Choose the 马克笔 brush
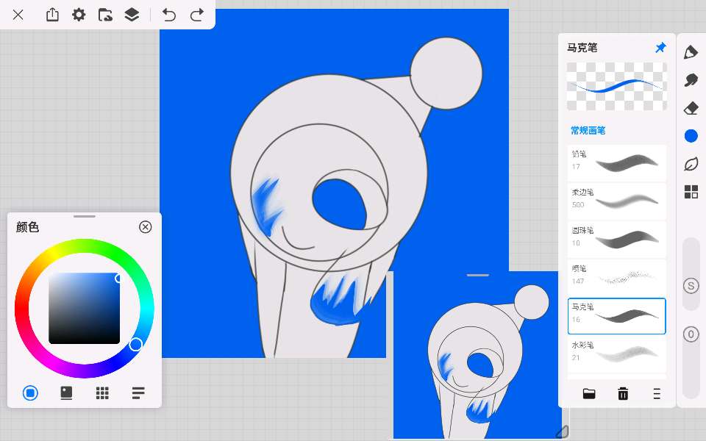 click(x=616, y=316)
